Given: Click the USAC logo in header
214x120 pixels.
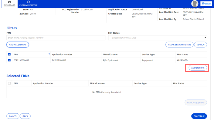Looking at the screenshot, I should (x=206, y=4).
